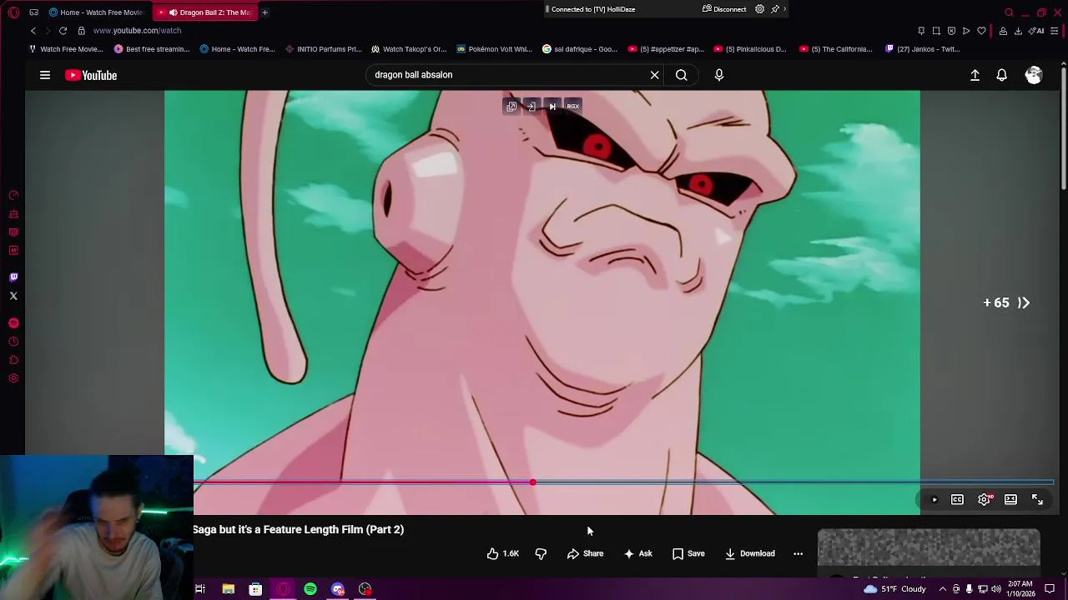This screenshot has width=1068, height=600.
Task: Open the 'sal dafrique - Goo...' bookmark
Action: [x=580, y=49]
